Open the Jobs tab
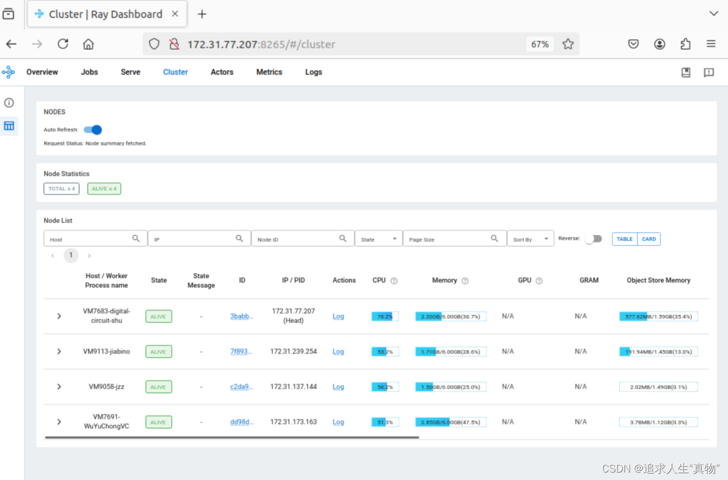The width and height of the screenshot is (728, 480). [x=89, y=72]
